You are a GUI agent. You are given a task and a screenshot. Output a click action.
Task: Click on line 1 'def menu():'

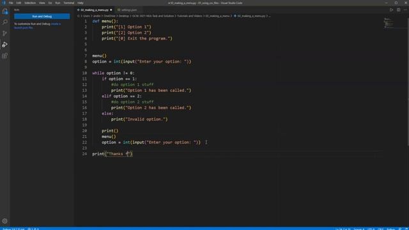105,21
